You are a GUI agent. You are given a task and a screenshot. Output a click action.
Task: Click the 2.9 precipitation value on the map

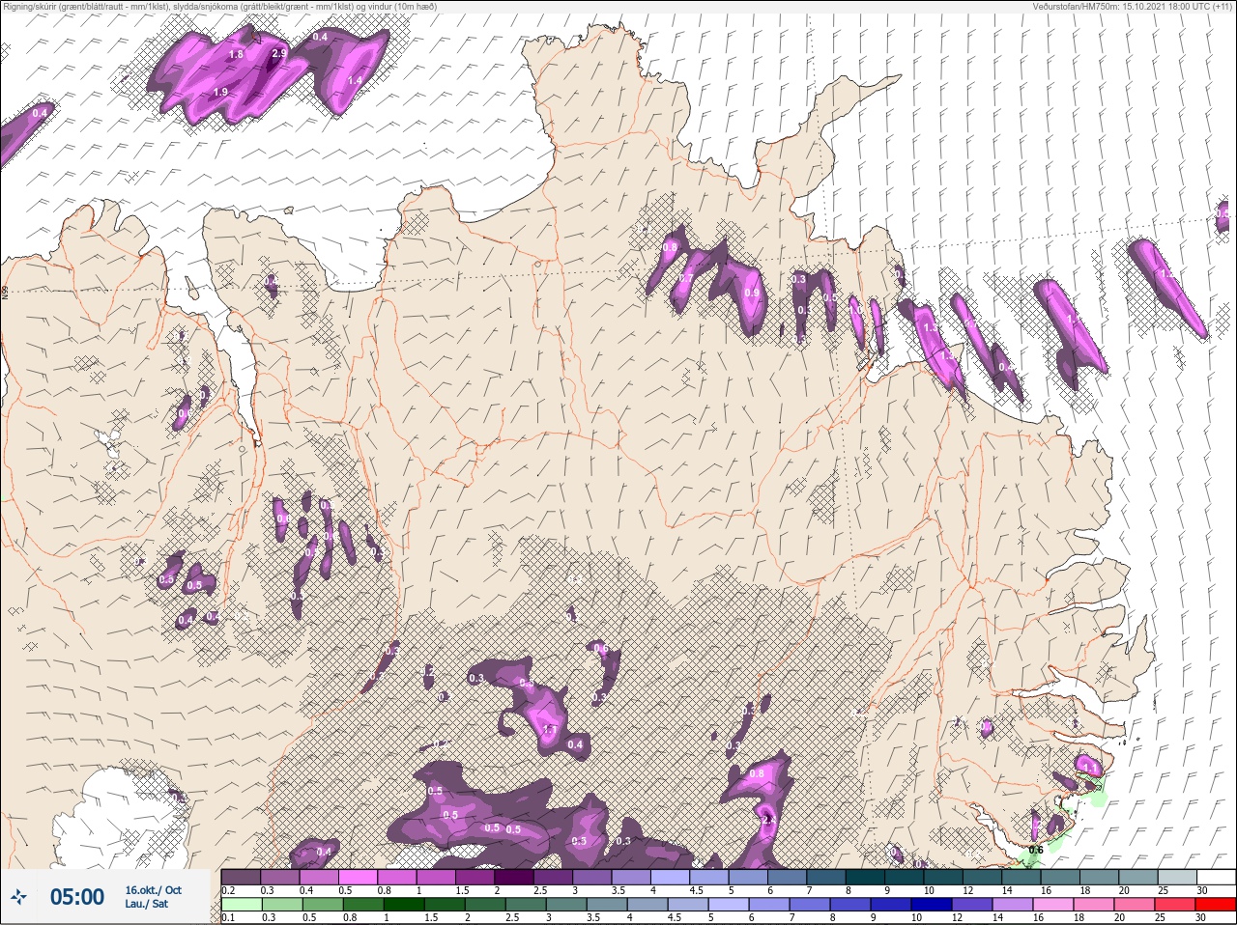279,54
